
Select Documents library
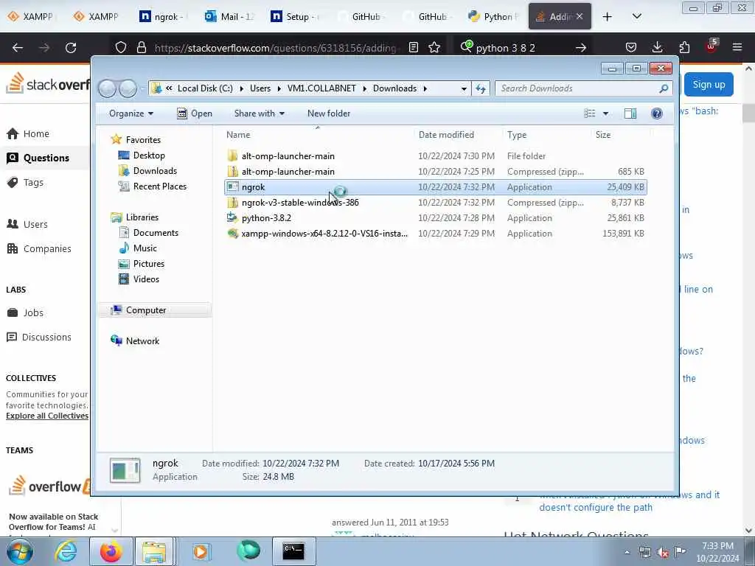coord(156,232)
